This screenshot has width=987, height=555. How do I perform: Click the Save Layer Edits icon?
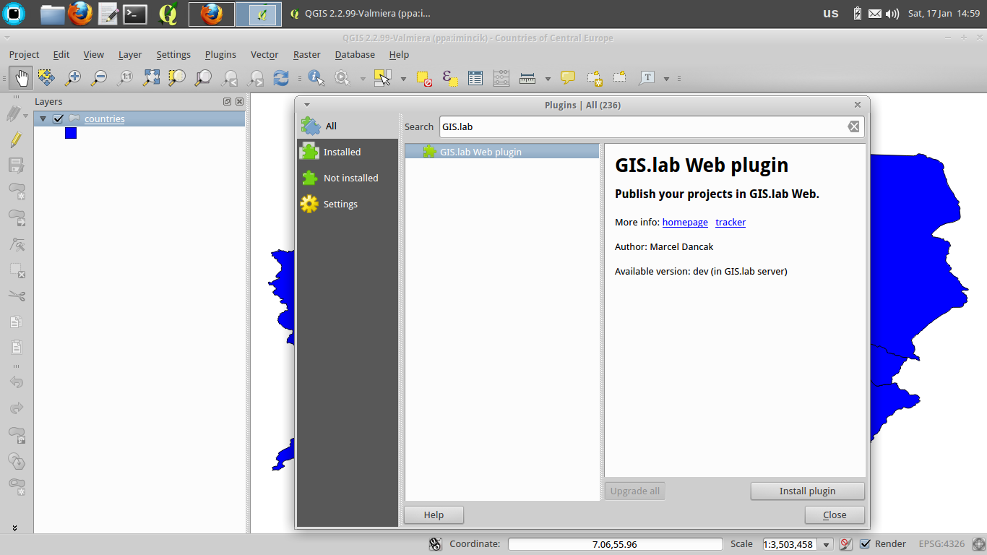[17, 165]
